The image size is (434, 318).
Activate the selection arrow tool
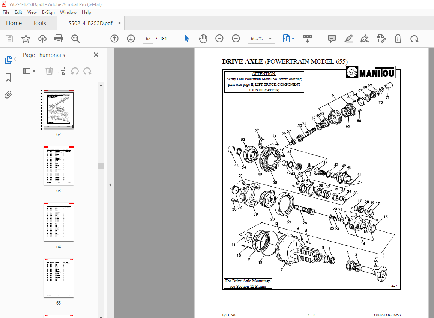coord(186,39)
